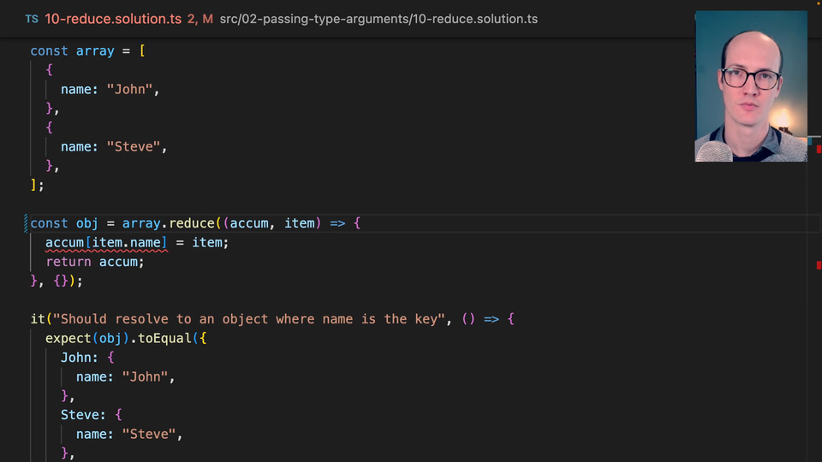Image resolution: width=822 pixels, height=462 pixels.
Task: Click the test description string in it()
Action: [250, 319]
